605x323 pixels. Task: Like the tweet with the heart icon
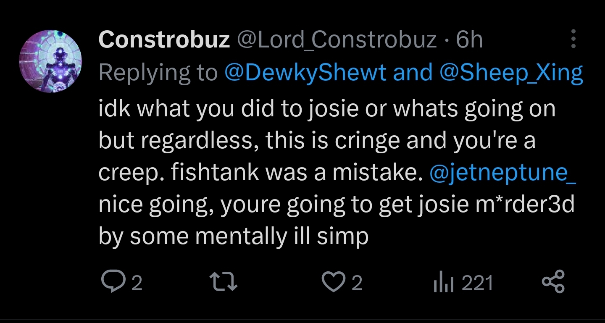coord(333,283)
